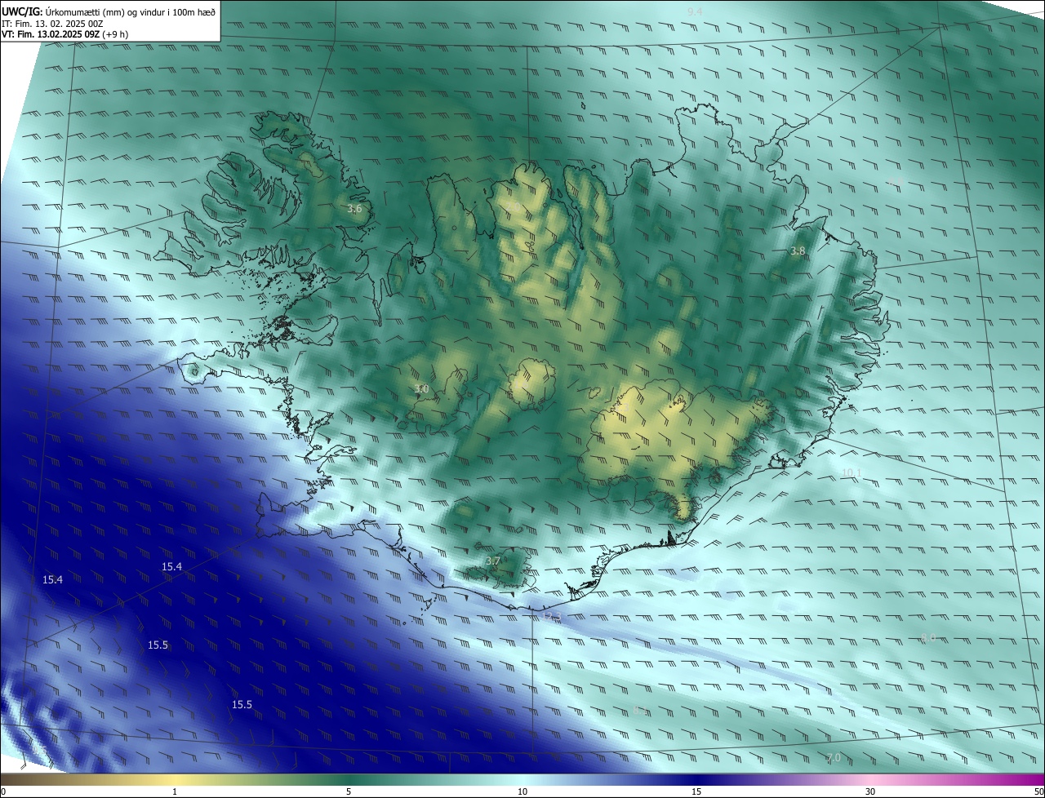Click the valid time line 'VT: Fim. 13.02.2025 09Z (+9 h)'
Image resolution: width=1045 pixels, height=798 pixels.
click(x=64, y=34)
